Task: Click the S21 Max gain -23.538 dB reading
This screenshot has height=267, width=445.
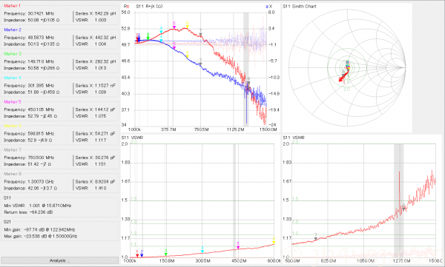Action: click(x=41, y=237)
